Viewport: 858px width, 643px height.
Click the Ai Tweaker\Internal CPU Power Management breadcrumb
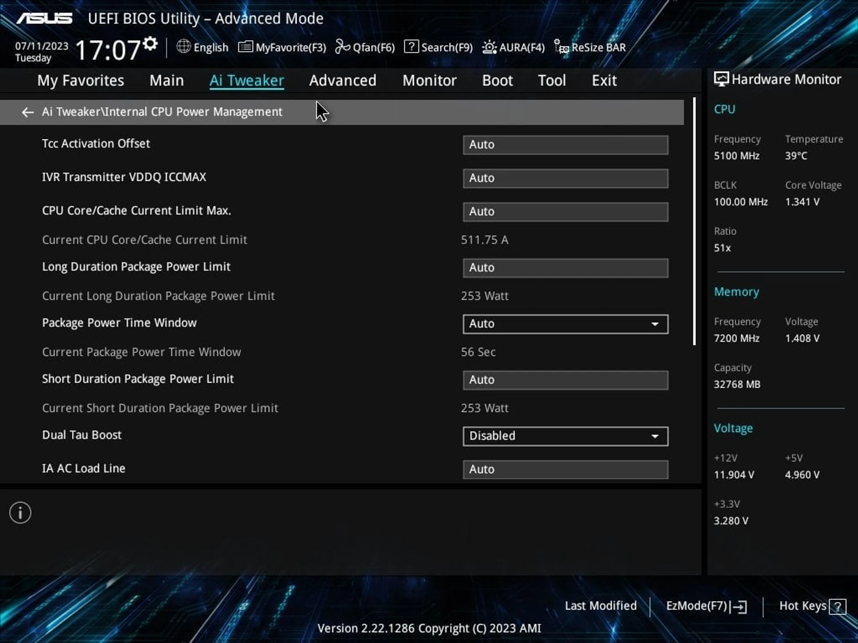[162, 112]
